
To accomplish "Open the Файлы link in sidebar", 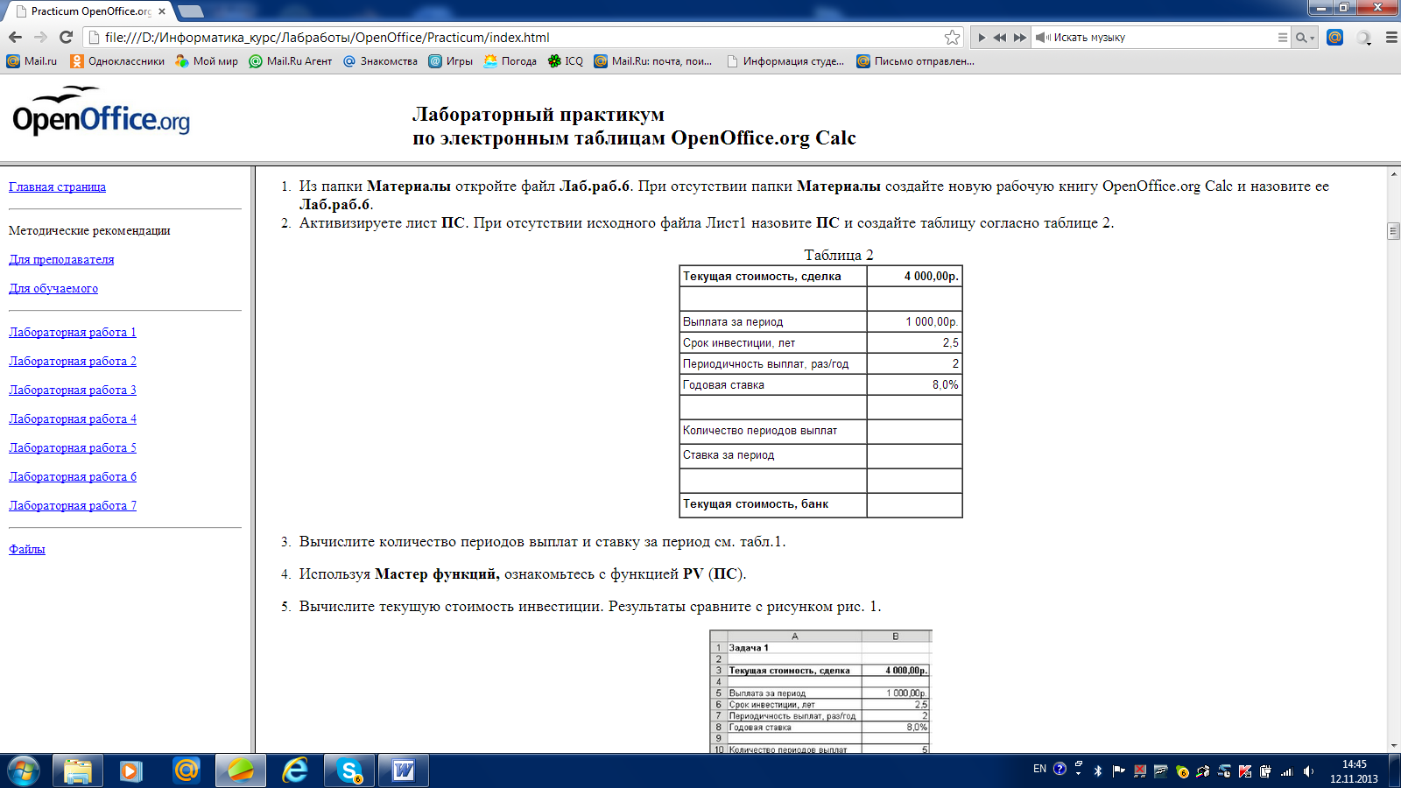I will (27, 549).
